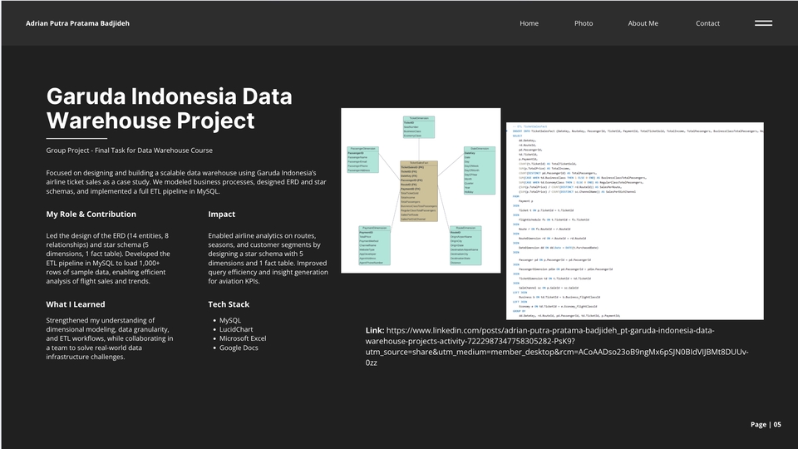798x449 pixels.
Task: Select the Contact menu item
Action: pos(707,23)
